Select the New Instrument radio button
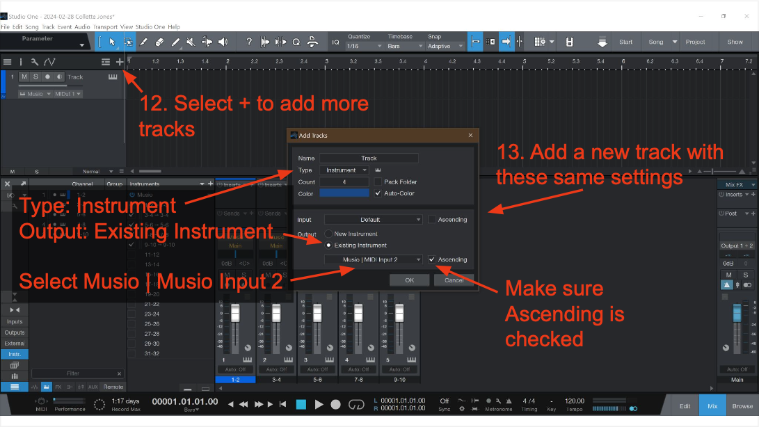 coord(328,234)
